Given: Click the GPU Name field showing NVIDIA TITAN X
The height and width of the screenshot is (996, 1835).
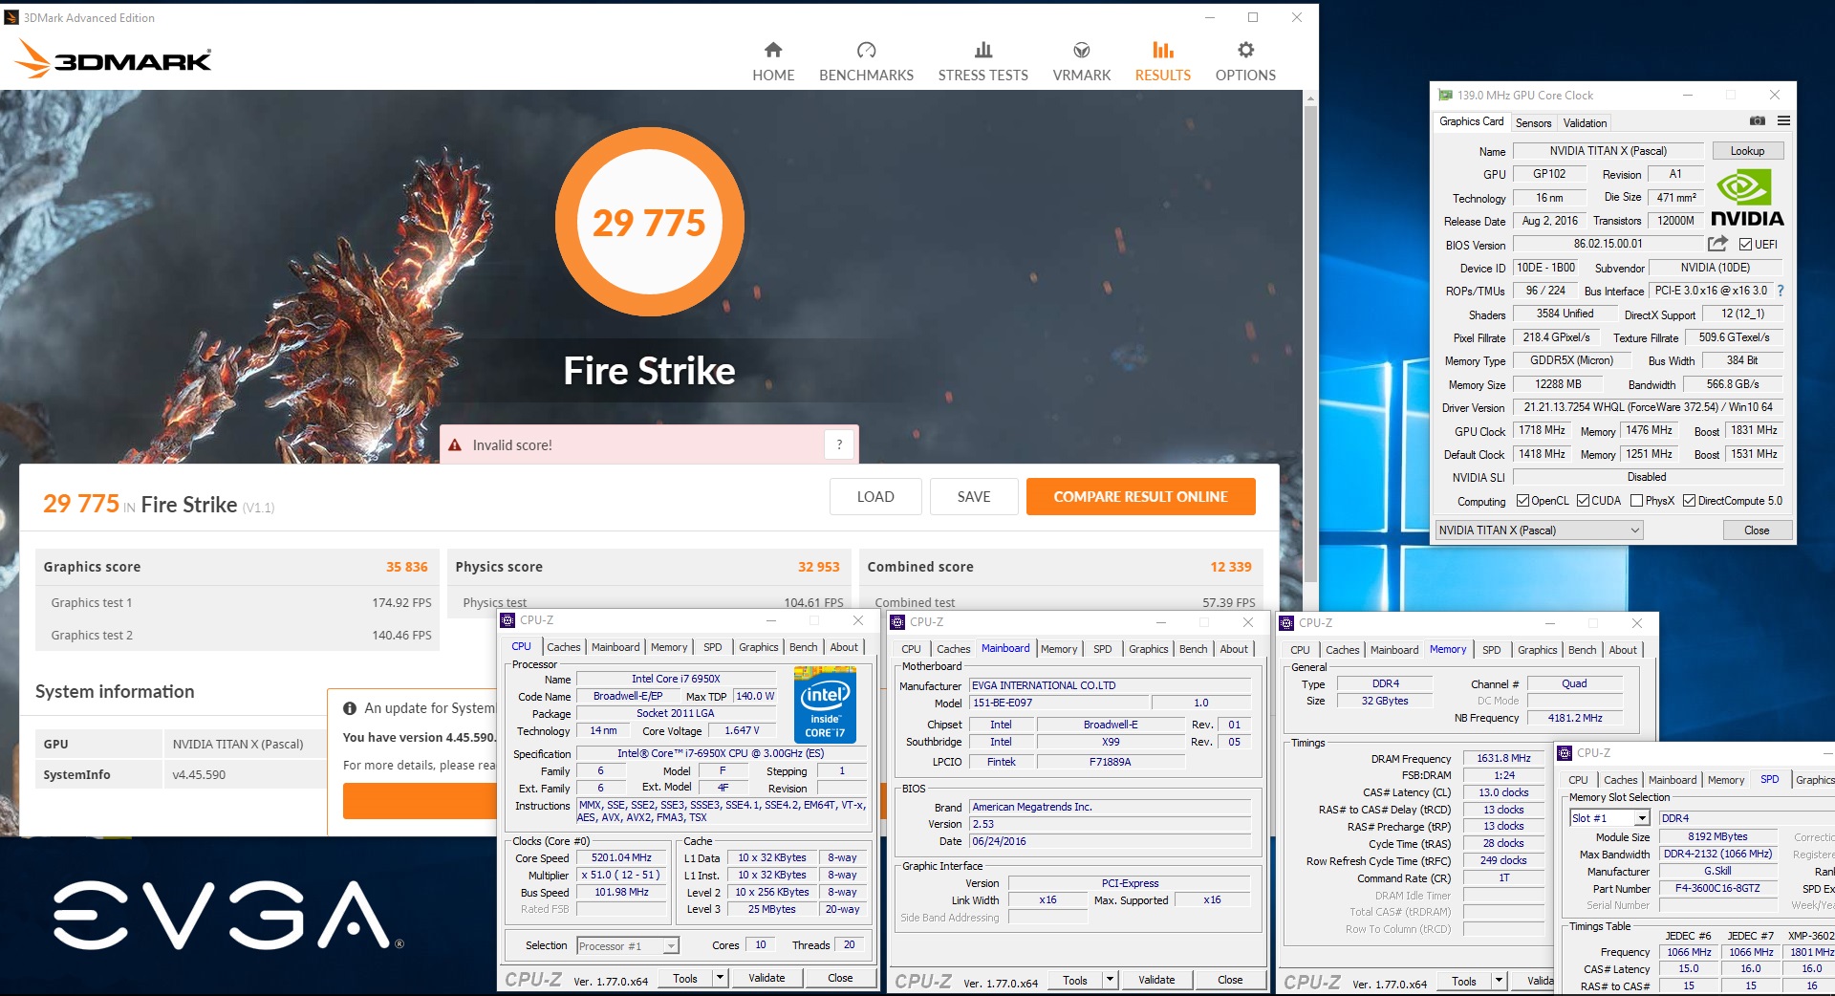Looking at the screenshot, I should point(1608,151).
